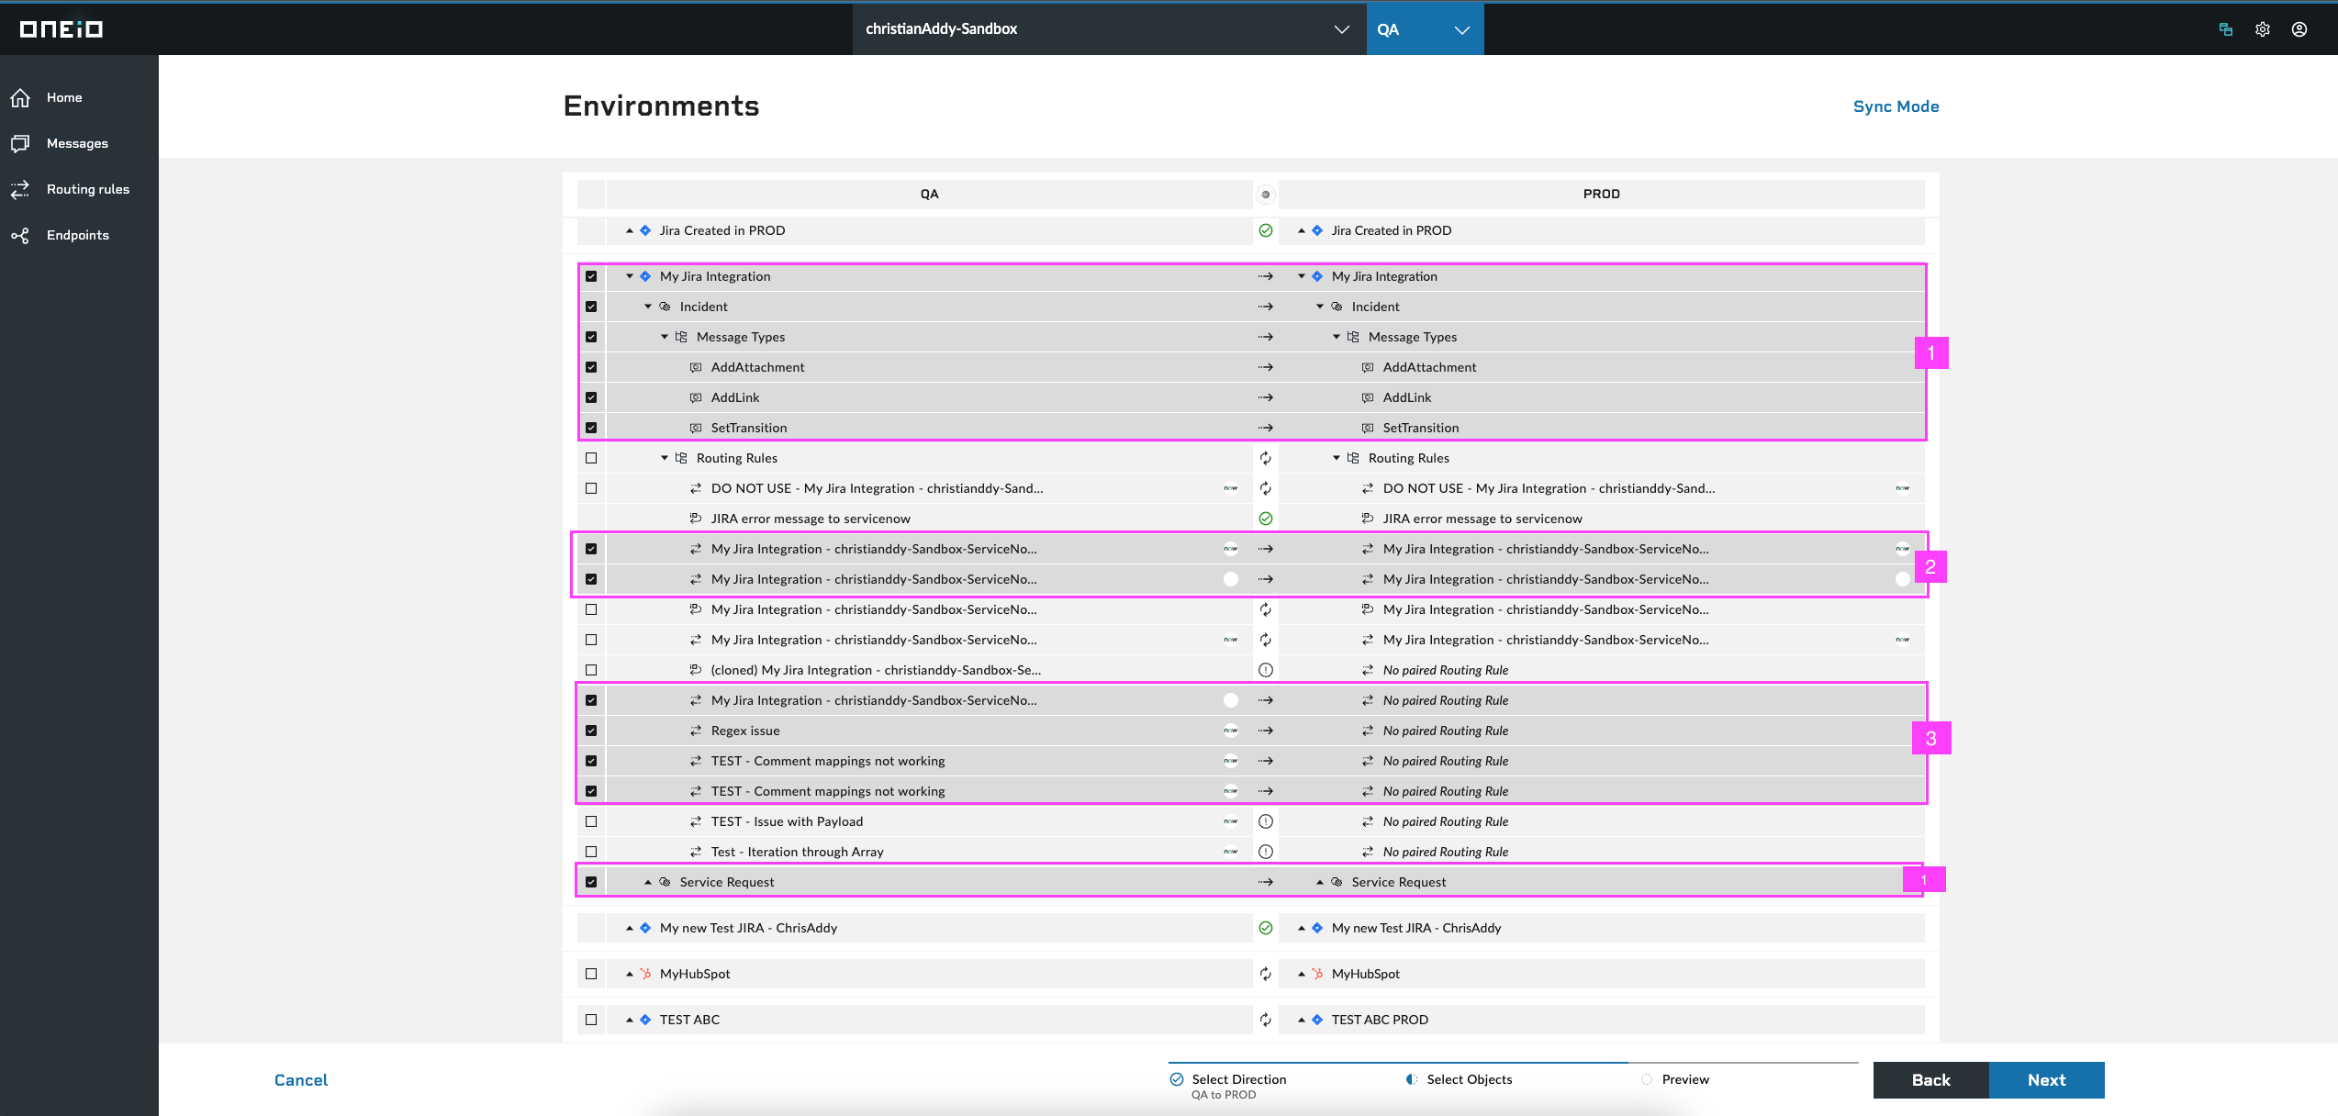Click sync icon on Routing Rules row

point(1266,458)
